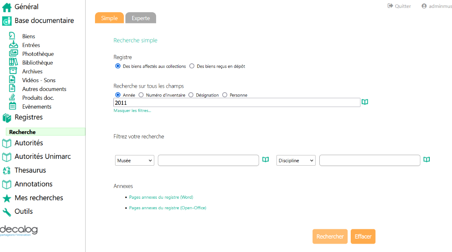Select 'Des biens reçus en dépôt' radio
Viewport: 452px width, 252px height.
coord(192,66)
